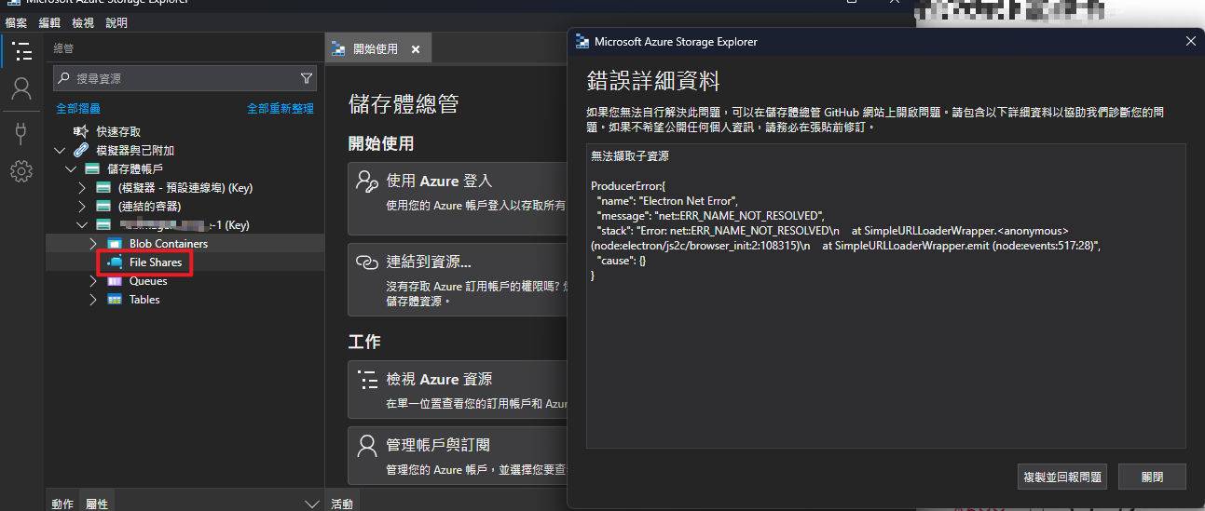This screenshot has width=1205, height=511.
Task: Collapse the 模擬器與已附加 node
Action: coord(61,150)
